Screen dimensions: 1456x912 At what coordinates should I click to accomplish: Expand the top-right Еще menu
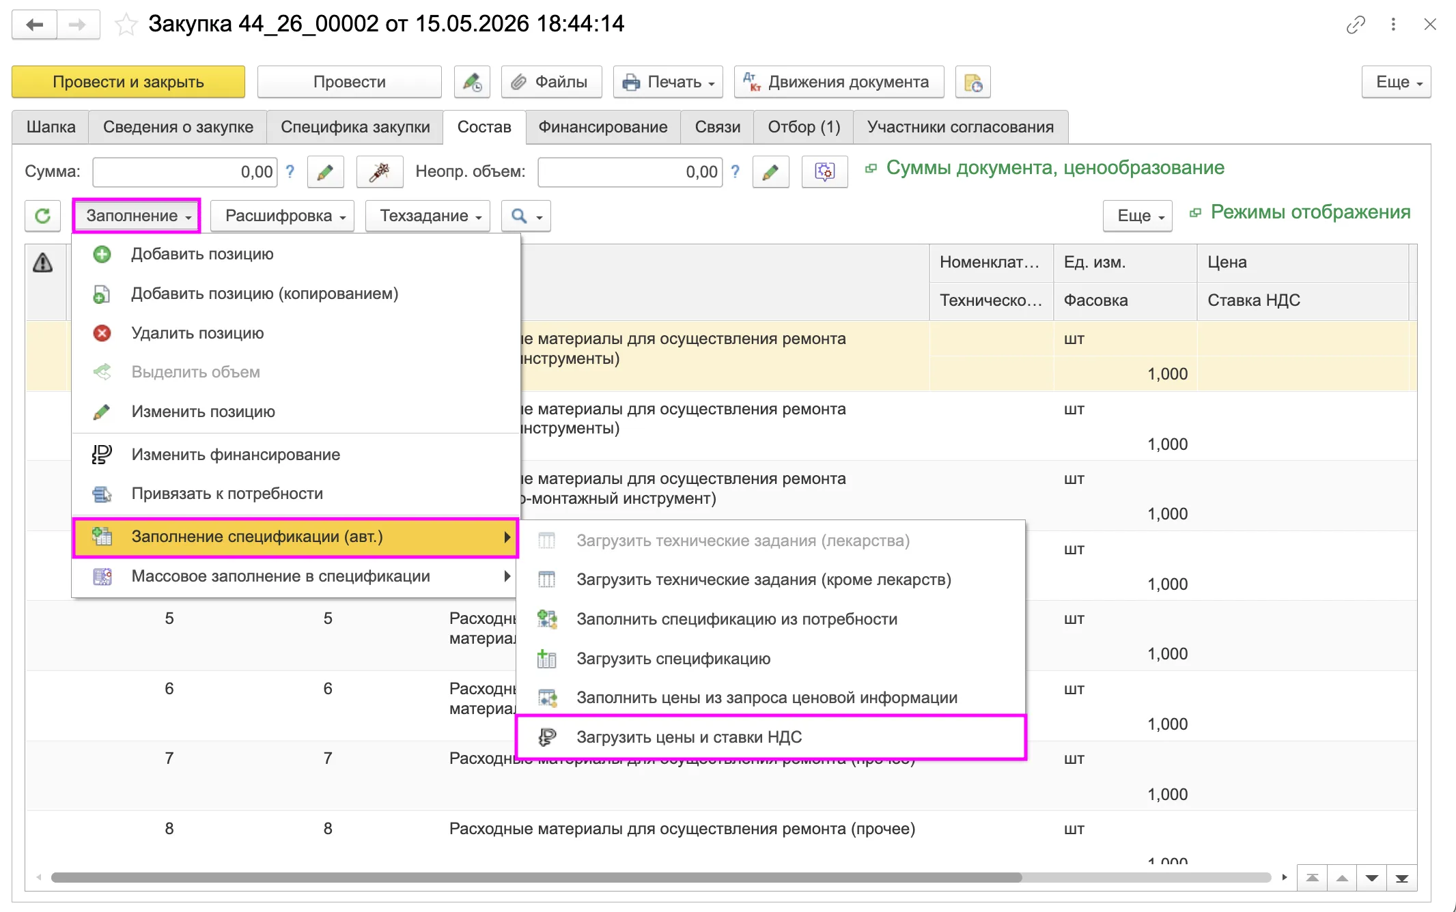click(x=1397, y=82)
